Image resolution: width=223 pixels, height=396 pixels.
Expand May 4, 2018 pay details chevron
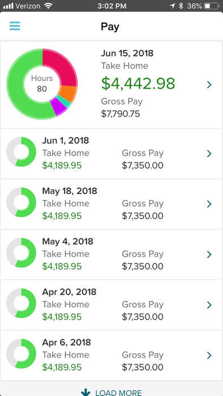tap(209, 255)
